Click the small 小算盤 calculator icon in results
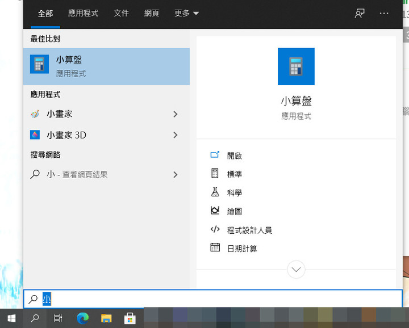This screenshot has width=409, height=328. coord(39,64)
